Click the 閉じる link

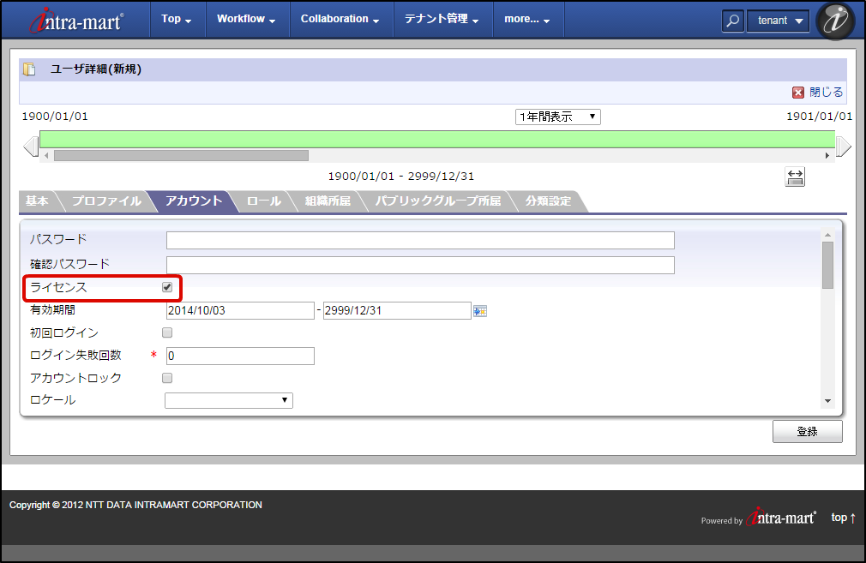click(x=827, y=93)
